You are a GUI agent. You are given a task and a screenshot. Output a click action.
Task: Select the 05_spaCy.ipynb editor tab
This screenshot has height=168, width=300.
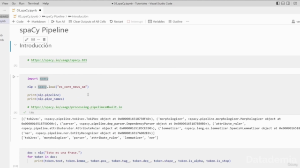pyautogui.click(x=27, y=10)
